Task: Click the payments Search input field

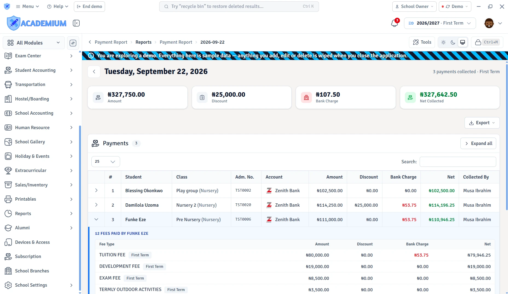Action: (x=458, y=162)
